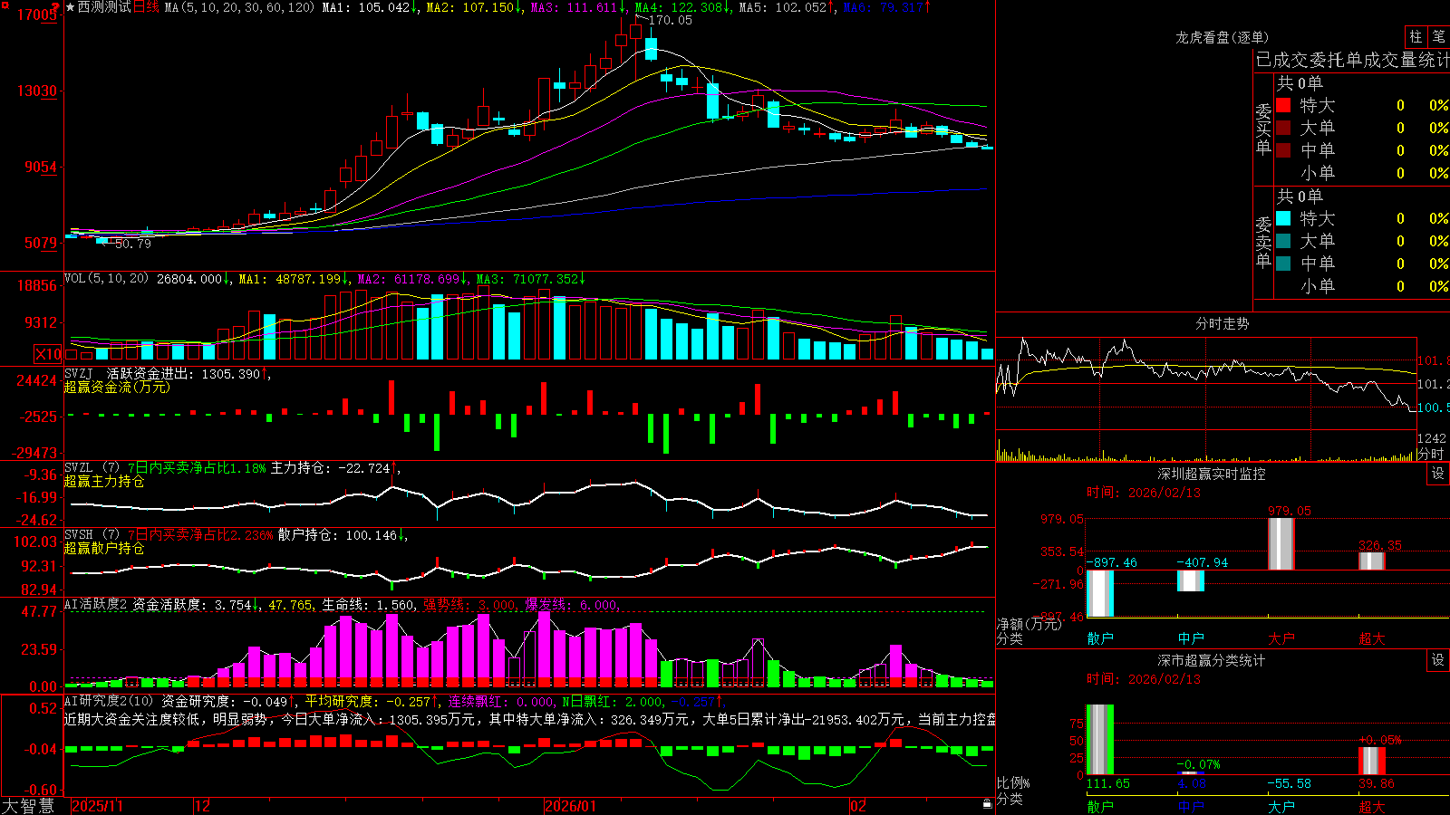Open 设 settings of 深市超赢分类统计 panel
Screen dimensions: 1450x815
tap(1438, 660)
